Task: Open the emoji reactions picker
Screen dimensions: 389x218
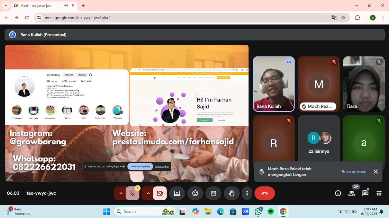Action: (x=195, y=193)
